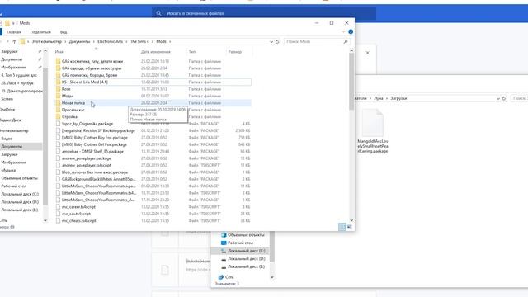Open OneDrive in the navigation pane

coord(7,110)
